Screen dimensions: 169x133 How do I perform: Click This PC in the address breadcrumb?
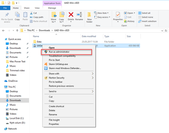pos(31,30)
